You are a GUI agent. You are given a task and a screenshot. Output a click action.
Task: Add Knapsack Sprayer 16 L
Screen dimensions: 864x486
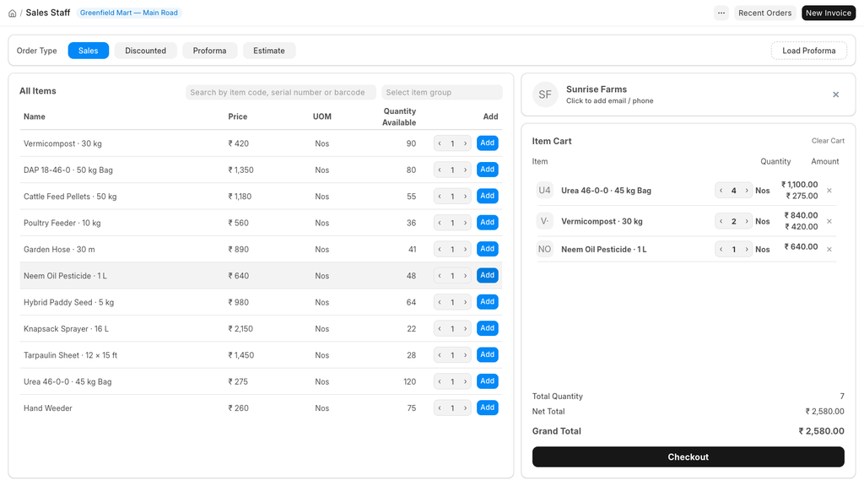(487, 328)
